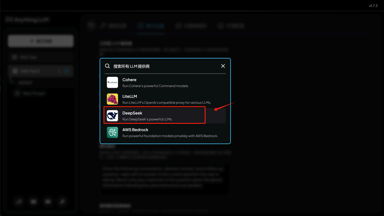Click "Run Cohere's powerful Command models." text
Viewport: 384px width, 216px height.
(155, 86)
